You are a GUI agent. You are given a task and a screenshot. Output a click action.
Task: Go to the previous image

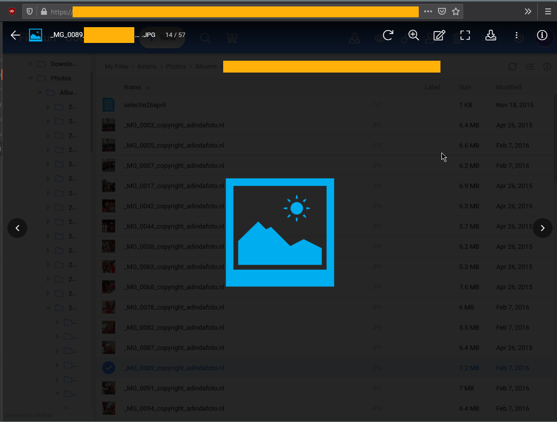[x=17, y=228]
